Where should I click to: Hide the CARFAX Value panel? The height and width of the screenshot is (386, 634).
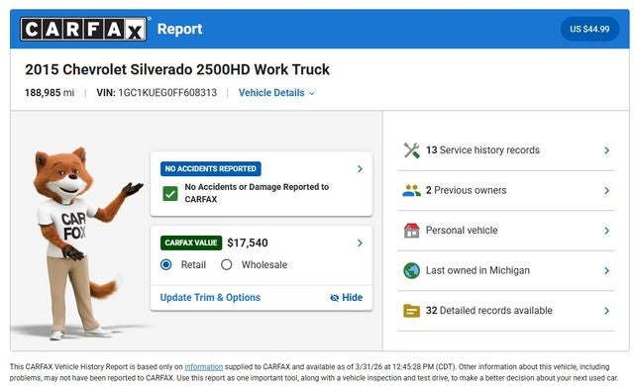point(346,298)
